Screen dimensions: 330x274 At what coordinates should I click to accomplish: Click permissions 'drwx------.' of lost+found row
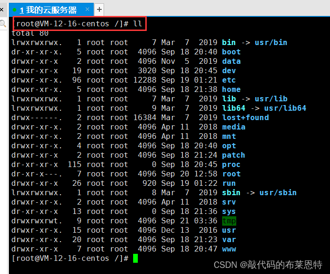click(x=37, y=117)
